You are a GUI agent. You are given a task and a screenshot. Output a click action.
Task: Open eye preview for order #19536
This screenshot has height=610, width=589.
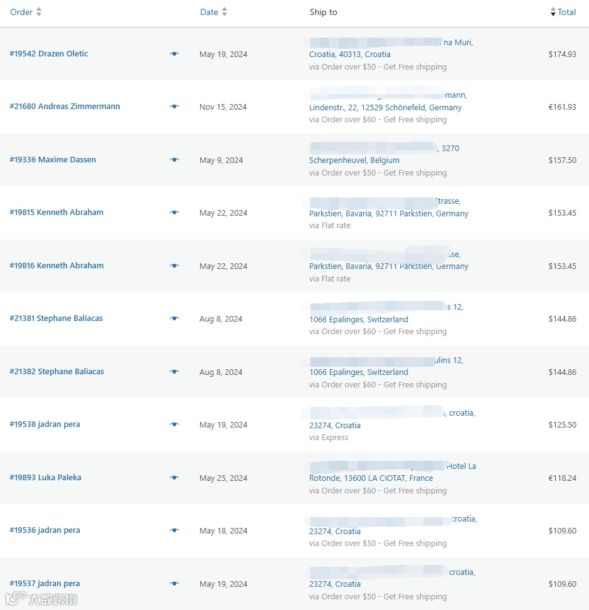pyautogui.click(x=174, y=530)
